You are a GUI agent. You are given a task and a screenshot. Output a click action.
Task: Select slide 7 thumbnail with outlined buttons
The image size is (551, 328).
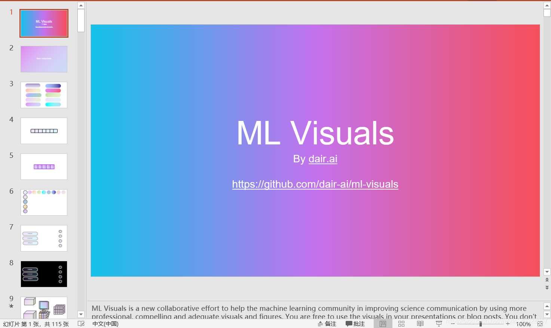click(x=44, y=238)
